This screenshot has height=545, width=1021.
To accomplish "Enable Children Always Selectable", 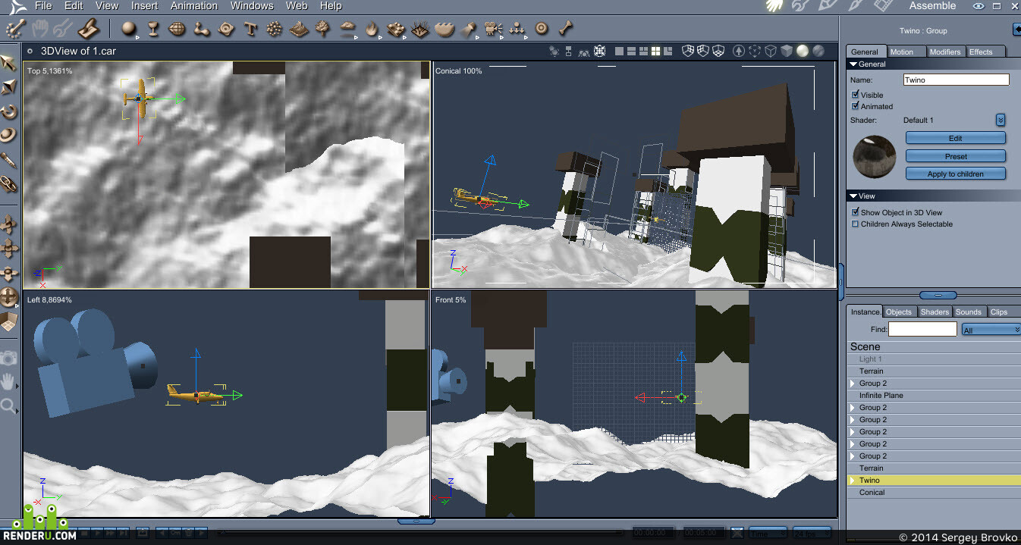I will pyautogui.click(x=856, y=224).
